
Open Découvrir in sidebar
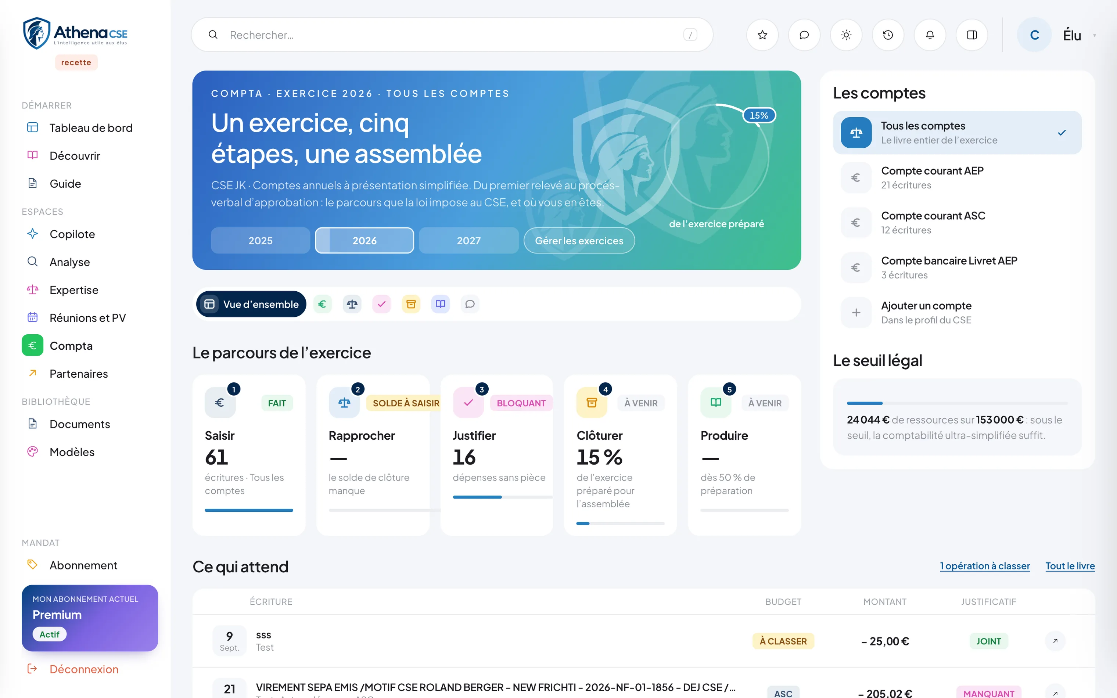pos(90,155)
